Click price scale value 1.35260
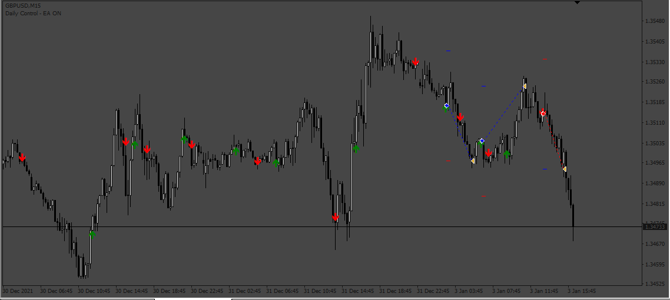670x300 pixels. point(655,82)
